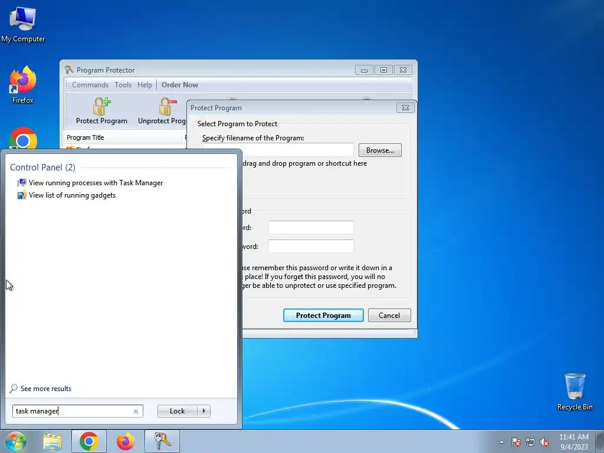Launch Firefox from the desktop shortcut
This screenshot has height=453, width=604.
pyautogui.click(x=23, y=85)
